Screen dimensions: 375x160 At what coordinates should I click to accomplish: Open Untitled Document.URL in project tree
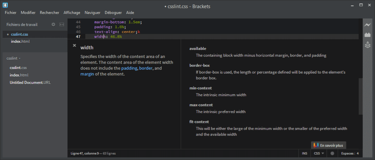point(30,83)
